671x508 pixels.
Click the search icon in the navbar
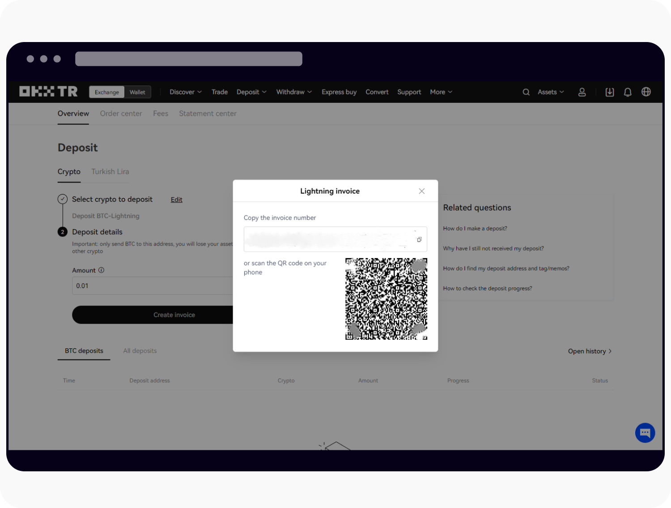tap(526, 92)
